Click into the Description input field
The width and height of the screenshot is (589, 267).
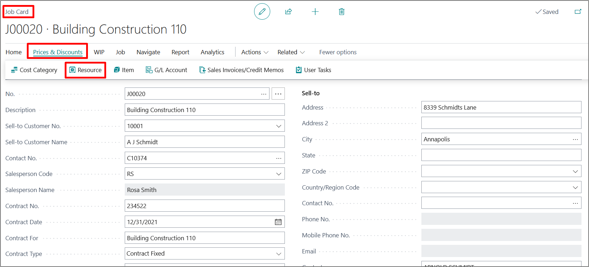pyautogui.click(x=204, y=110)
